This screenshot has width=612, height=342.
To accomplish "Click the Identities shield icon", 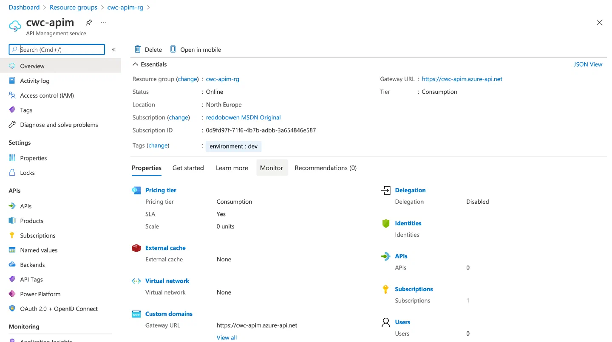I will click(386, 223).
